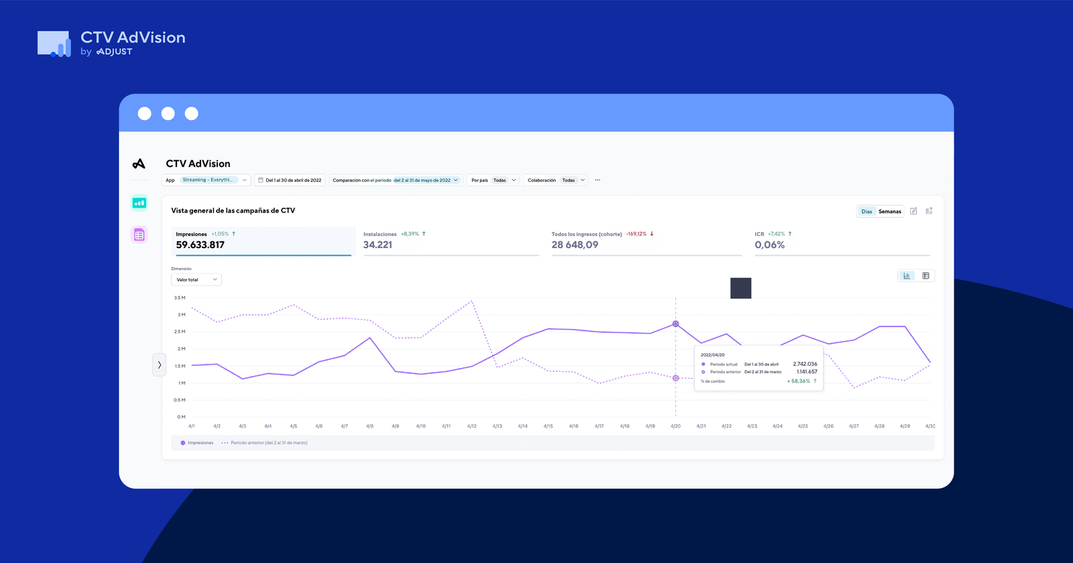1073x563 pixels.
Task: Switch to bar chart view icon
Action: [x=907, y=275]
